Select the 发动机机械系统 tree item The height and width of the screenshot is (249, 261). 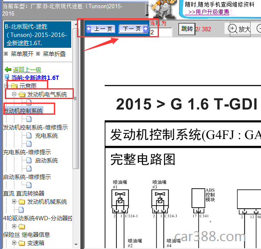pyautogui.click(x=47, y=202)
